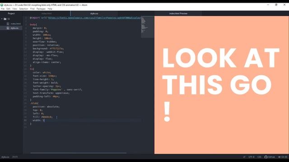Click the 'overflow: hidden;' line

pyautogui.click(x=45, y=42)
